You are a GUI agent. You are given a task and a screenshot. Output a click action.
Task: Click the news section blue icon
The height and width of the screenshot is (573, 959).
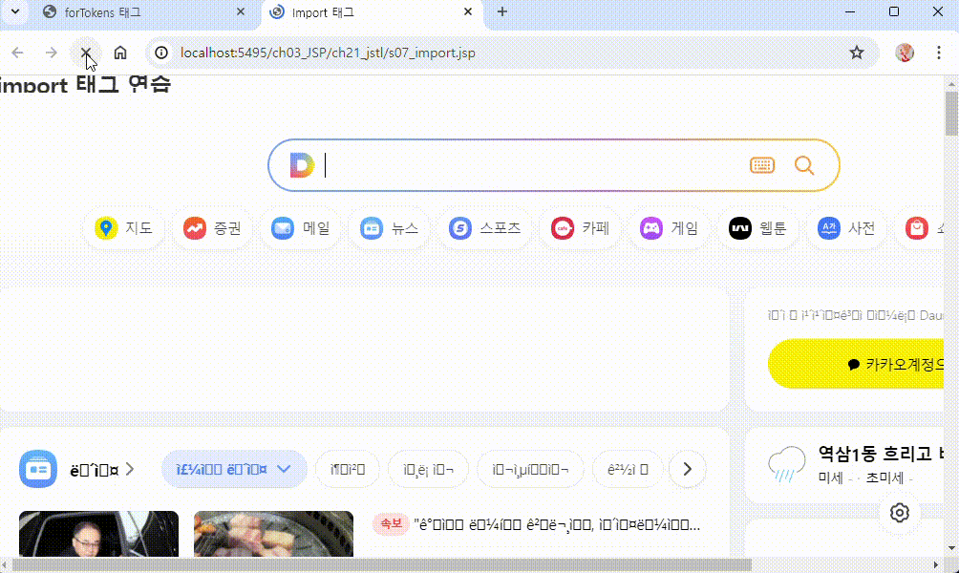click(38, 469)
